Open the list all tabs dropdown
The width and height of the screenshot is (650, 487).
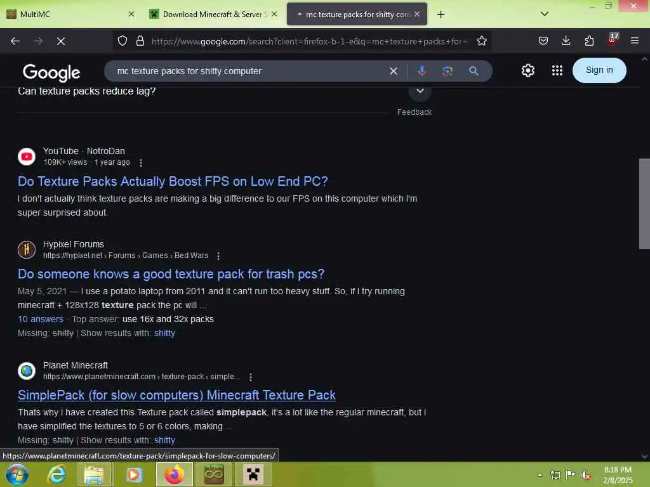point(545,14)
